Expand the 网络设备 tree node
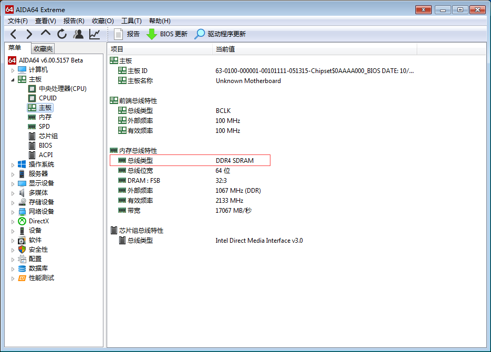 point(13,212)
